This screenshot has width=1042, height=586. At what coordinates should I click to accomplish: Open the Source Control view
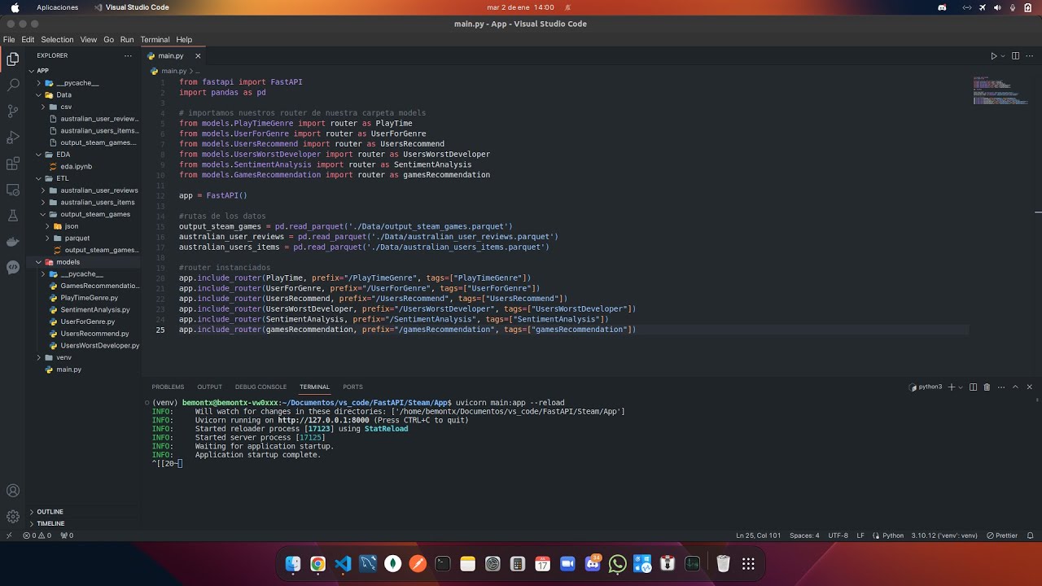[13, 111]
